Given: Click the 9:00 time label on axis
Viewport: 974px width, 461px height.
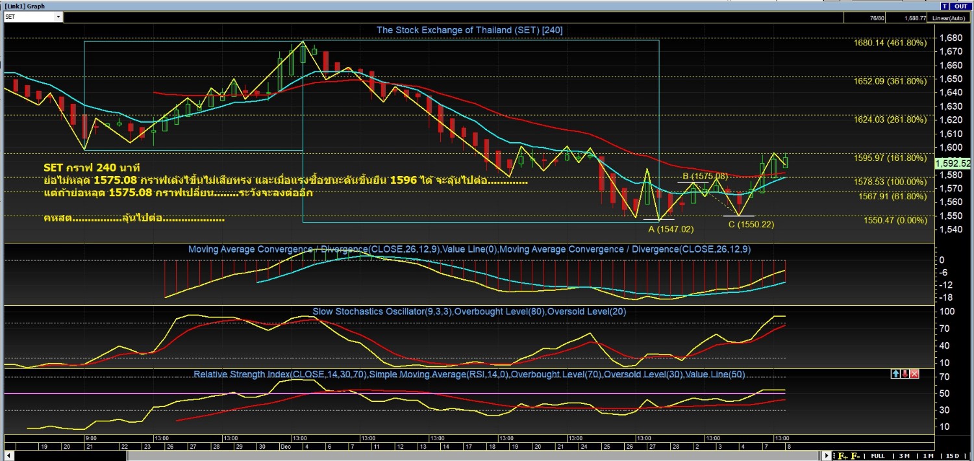Looking at the screenshot, I should pyautogui.click(x=91, y=438).
